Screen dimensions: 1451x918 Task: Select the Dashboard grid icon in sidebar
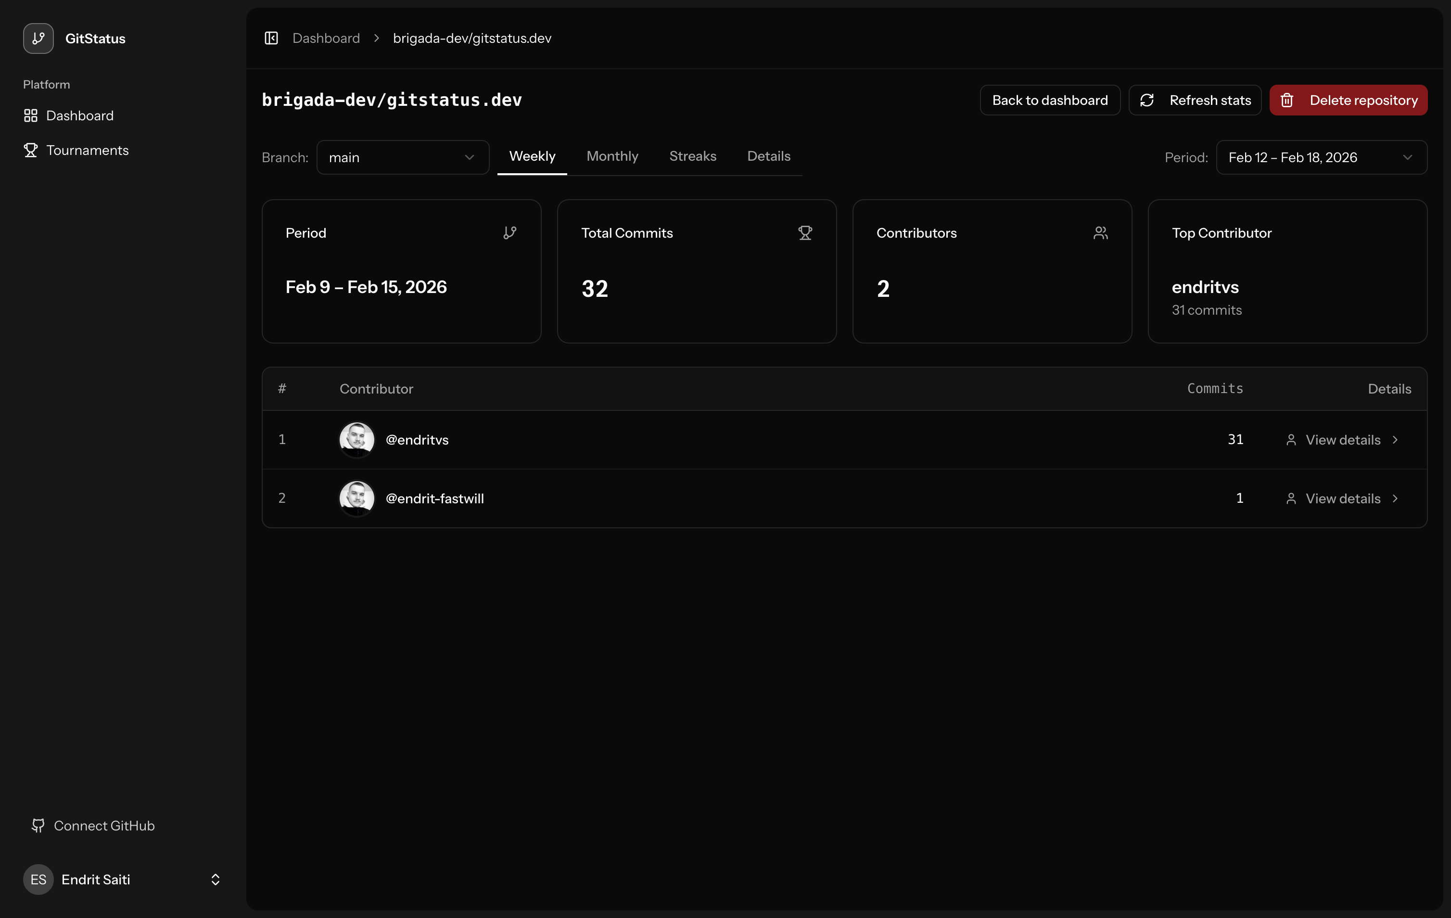31,116
